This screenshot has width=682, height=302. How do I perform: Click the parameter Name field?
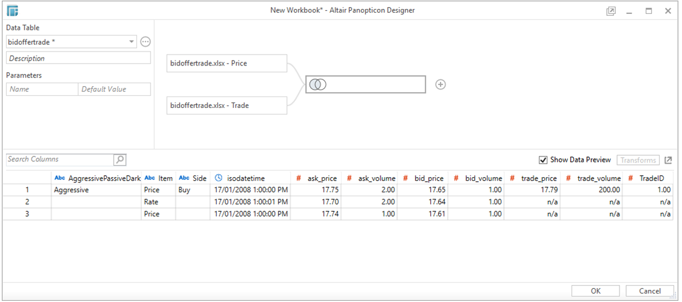click(42, 89)
